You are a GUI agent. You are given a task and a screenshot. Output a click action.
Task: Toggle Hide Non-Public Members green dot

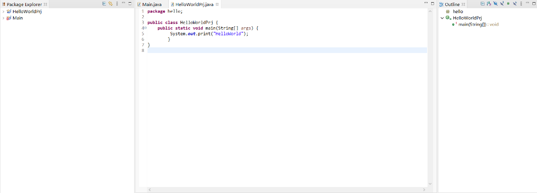tap(508, 4)
